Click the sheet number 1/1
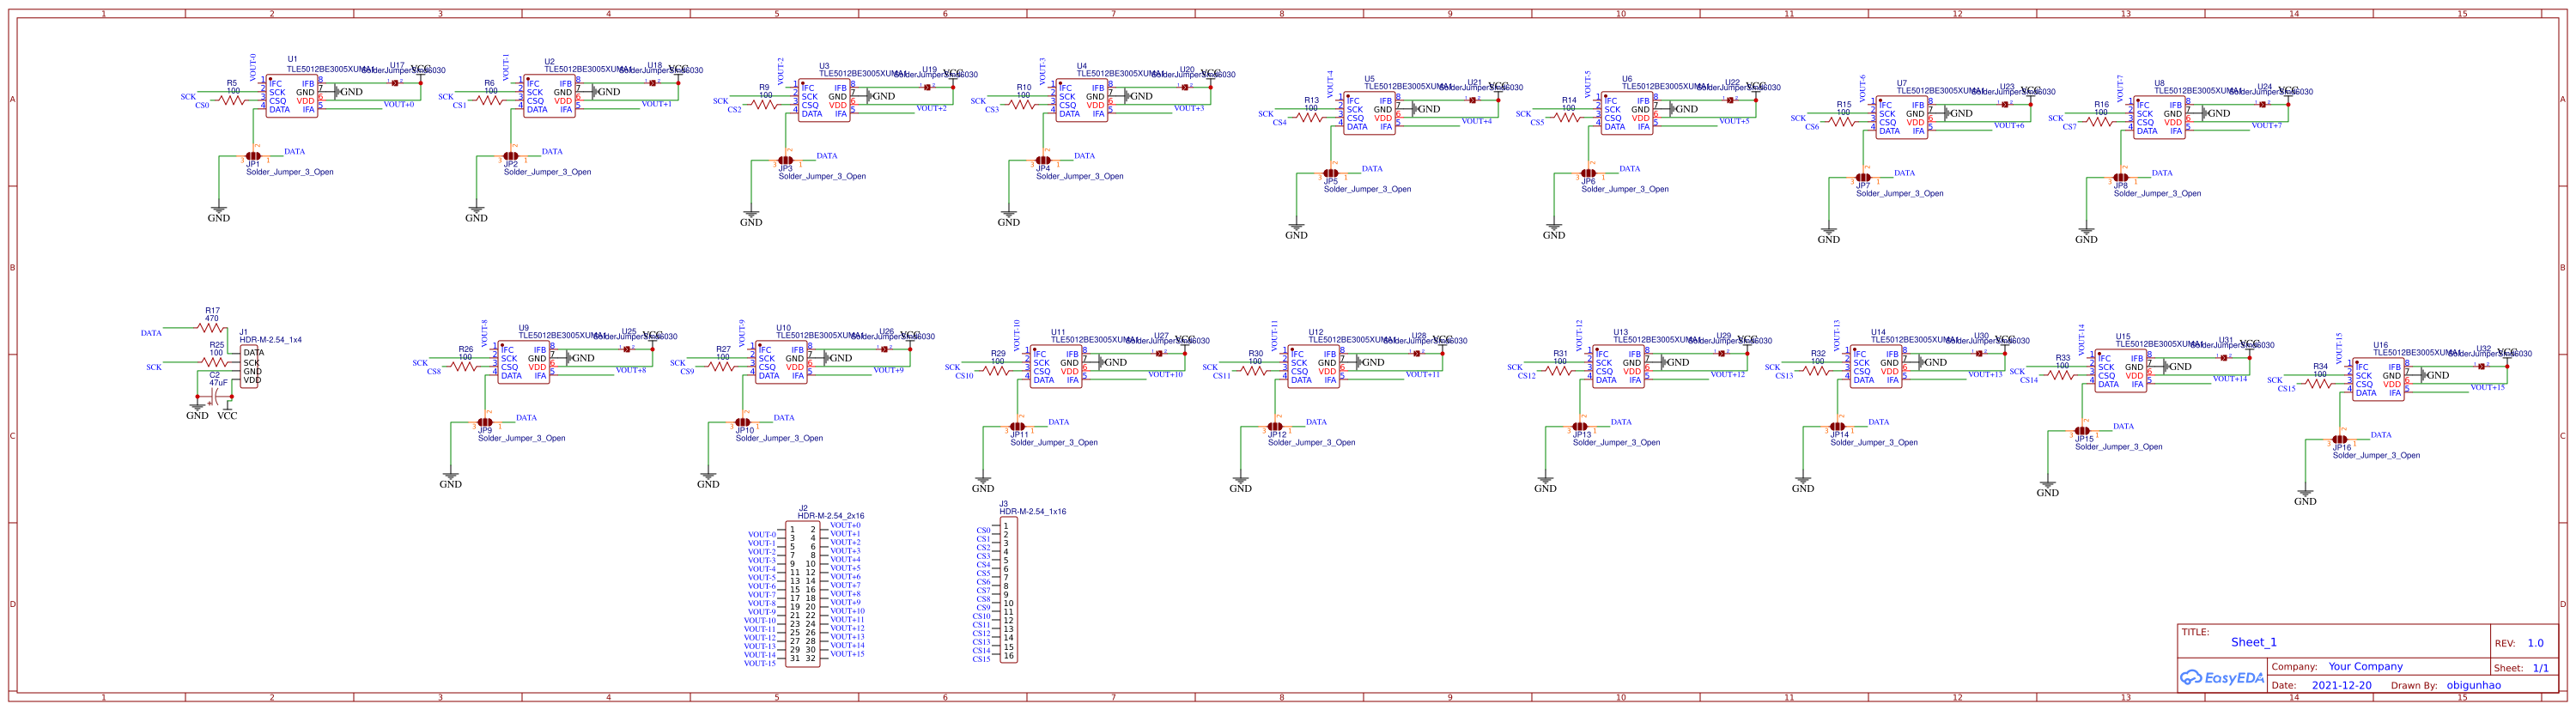This screenshot has height=710, width=2576. pyautogui.click(x=2541, y=667)
